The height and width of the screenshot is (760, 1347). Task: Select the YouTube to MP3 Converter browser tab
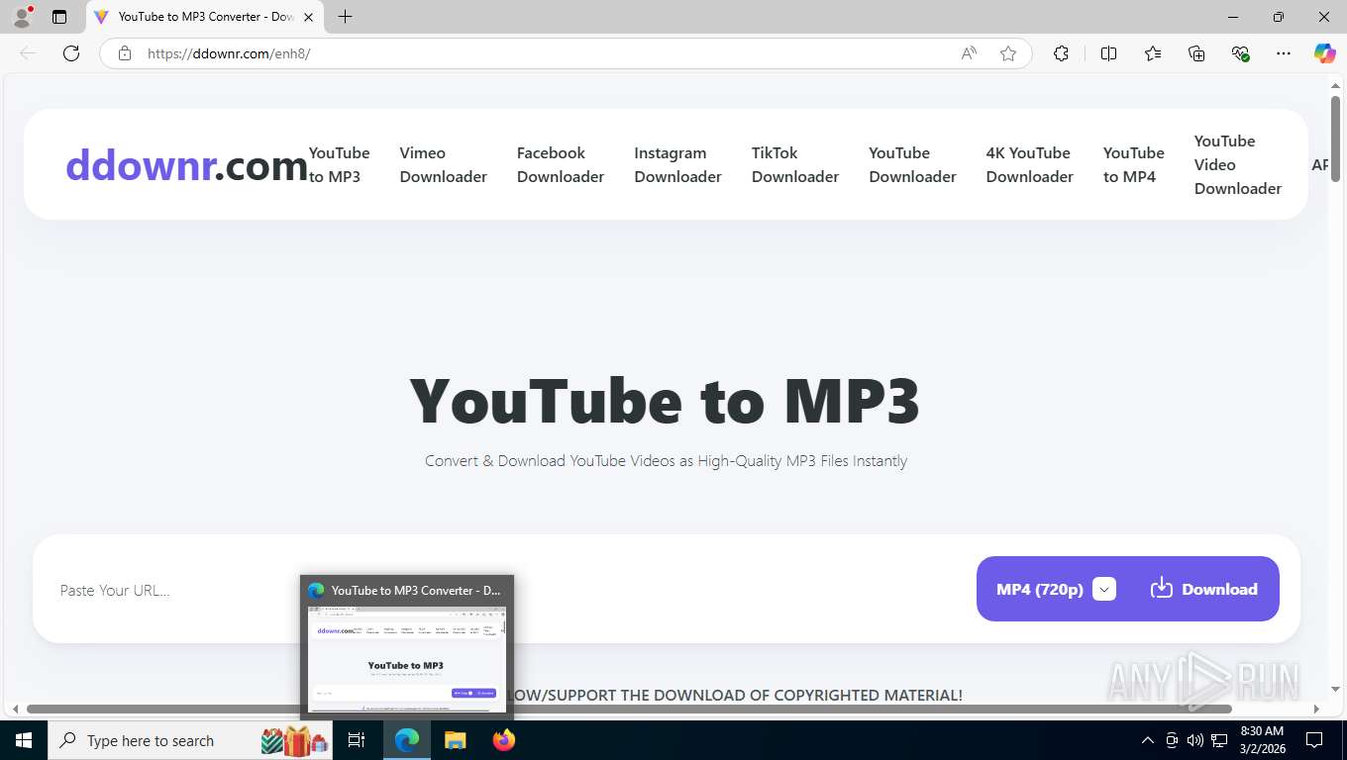coord(205,17)
